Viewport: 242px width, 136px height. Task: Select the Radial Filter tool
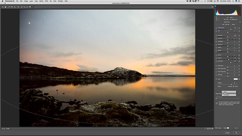coord(33,7)
